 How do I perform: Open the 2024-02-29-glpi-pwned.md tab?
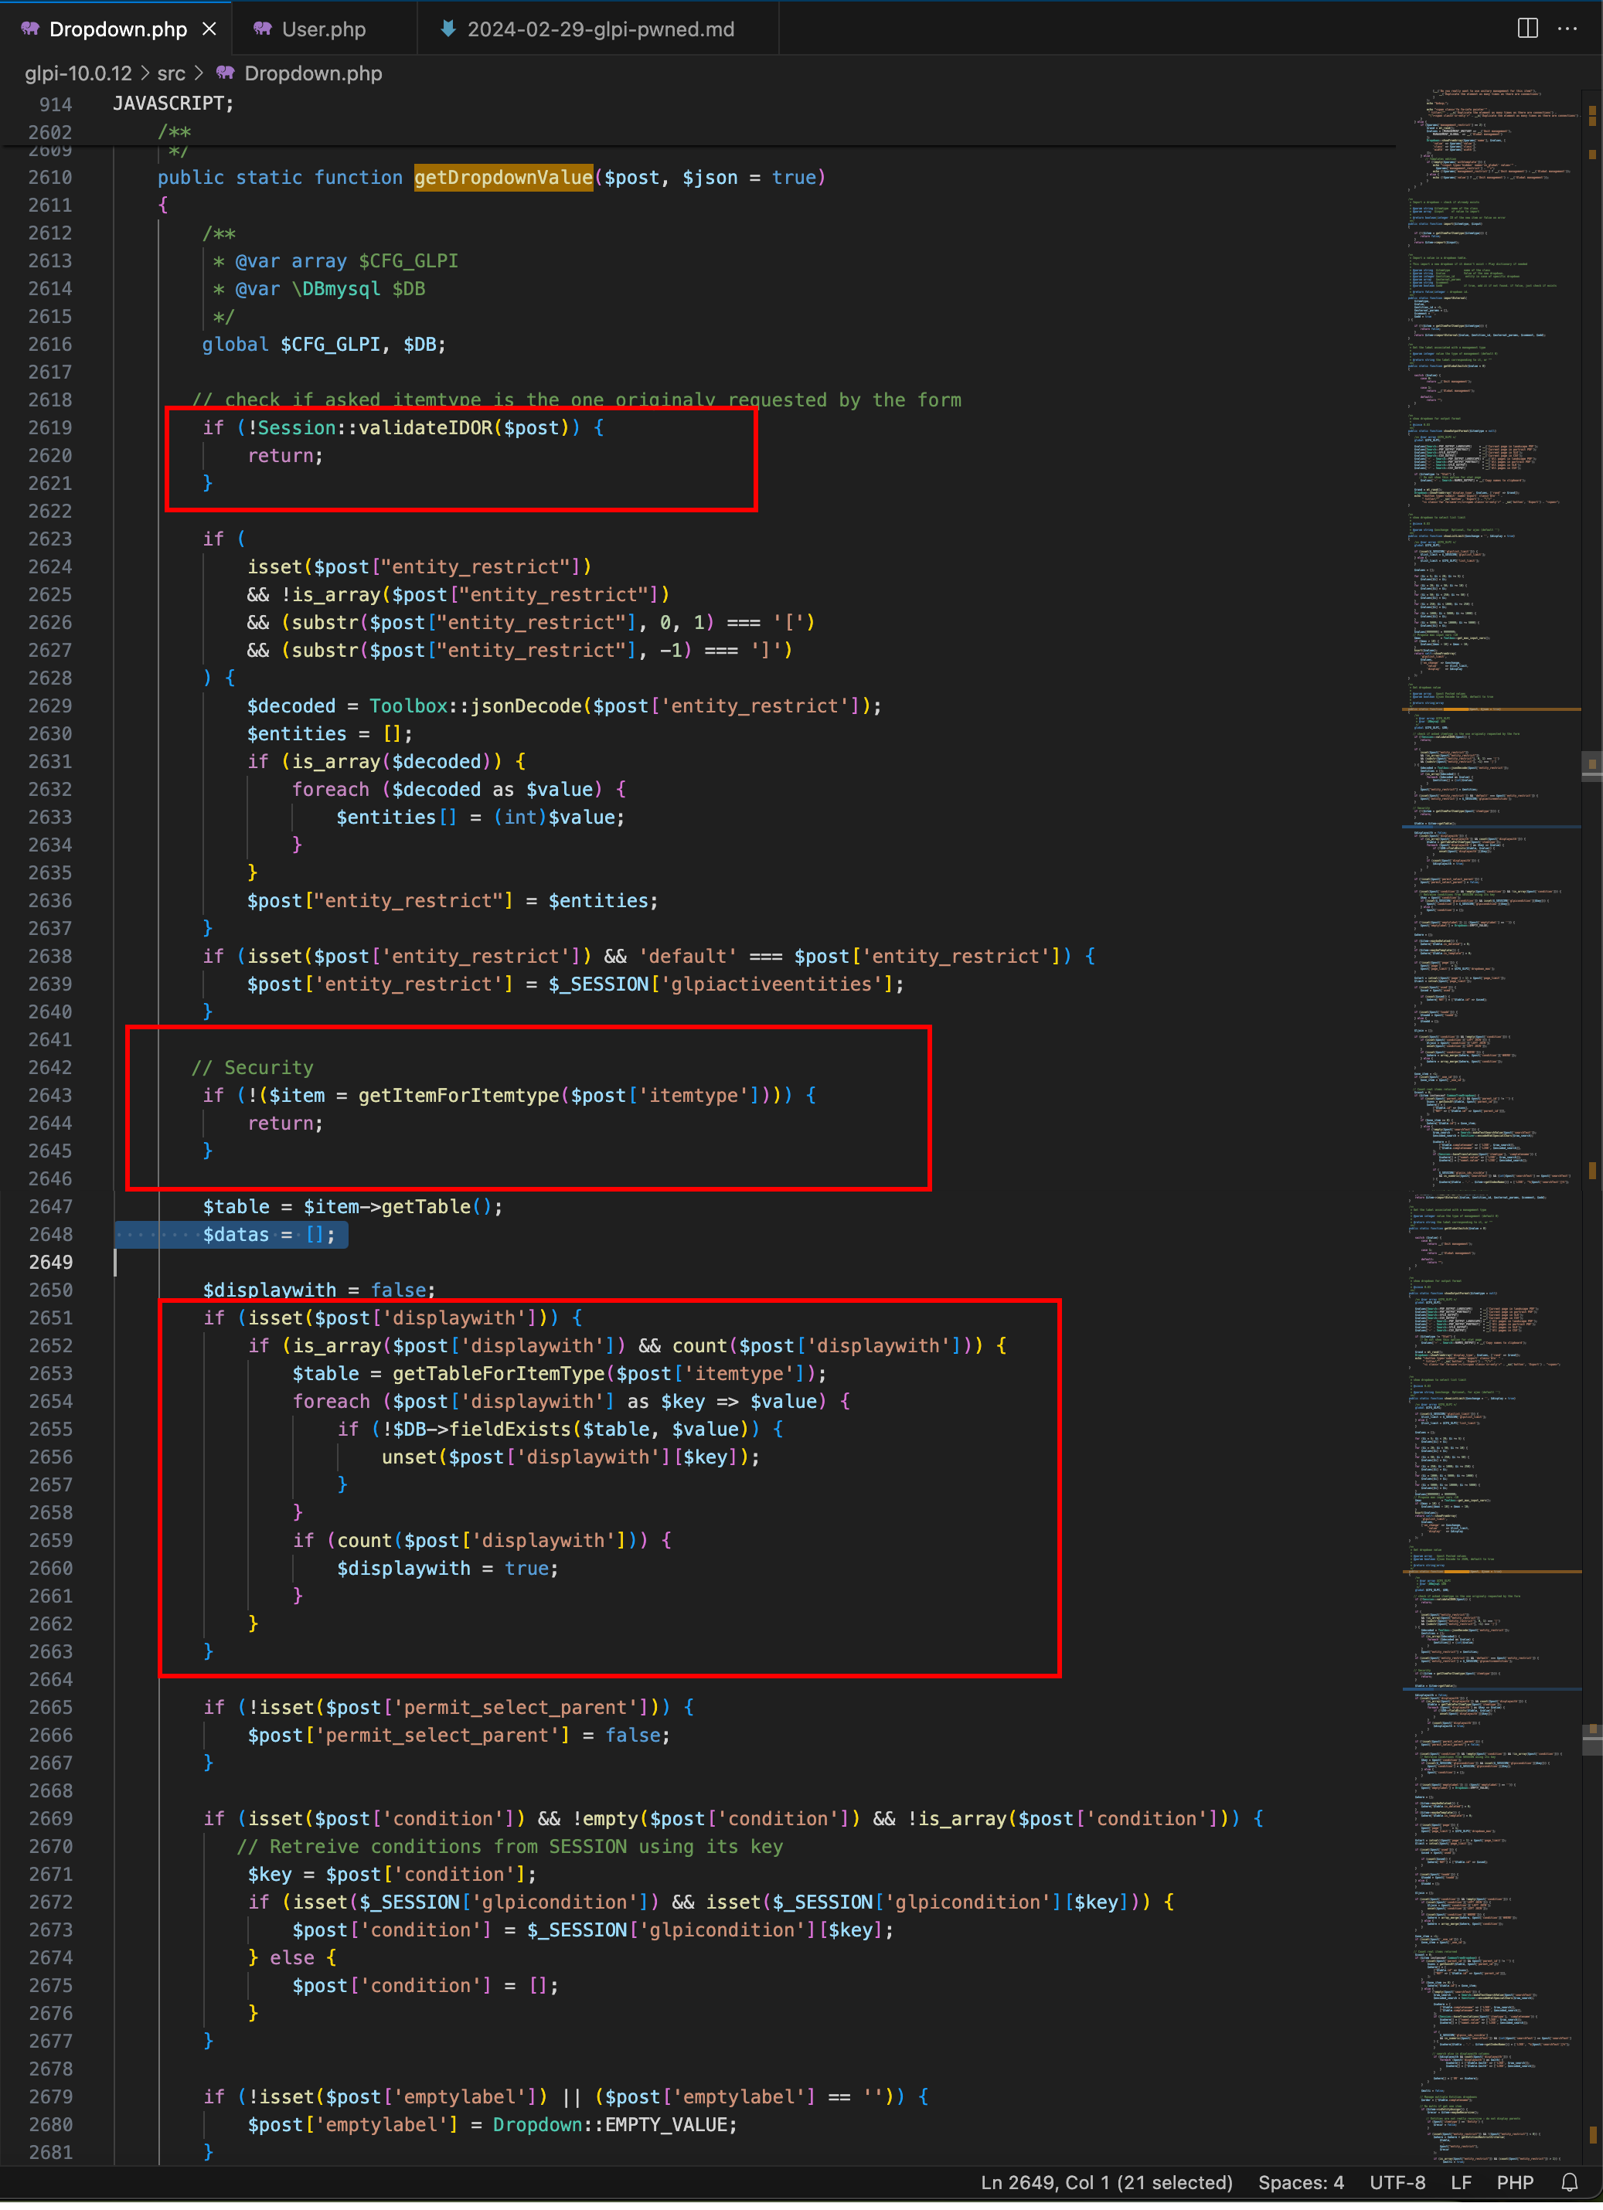[x=599, y=29]
